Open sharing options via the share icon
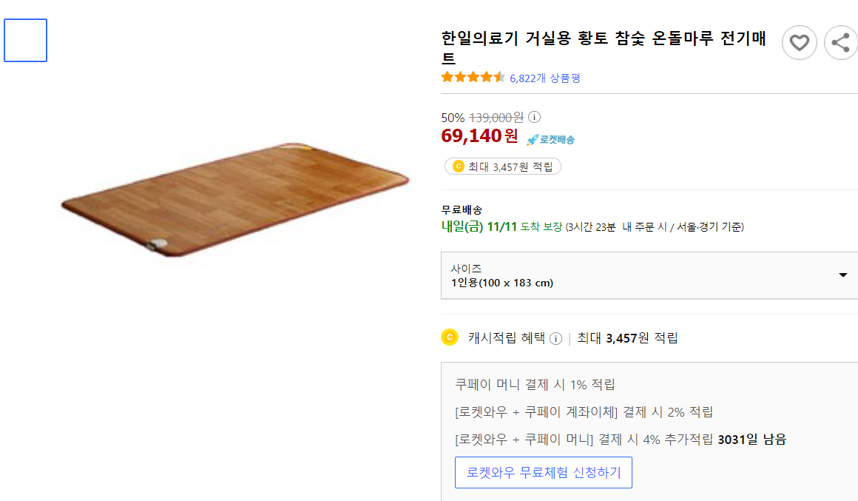 841,42
